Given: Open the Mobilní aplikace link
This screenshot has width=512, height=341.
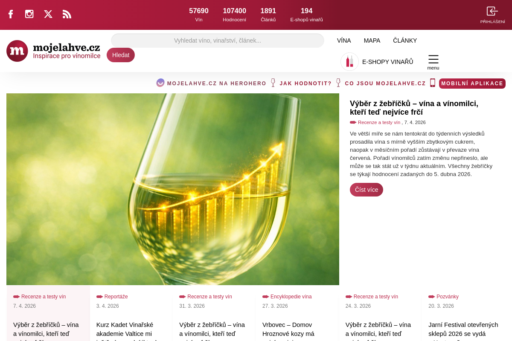Looking at the screenshot, I should click(472, 84).
